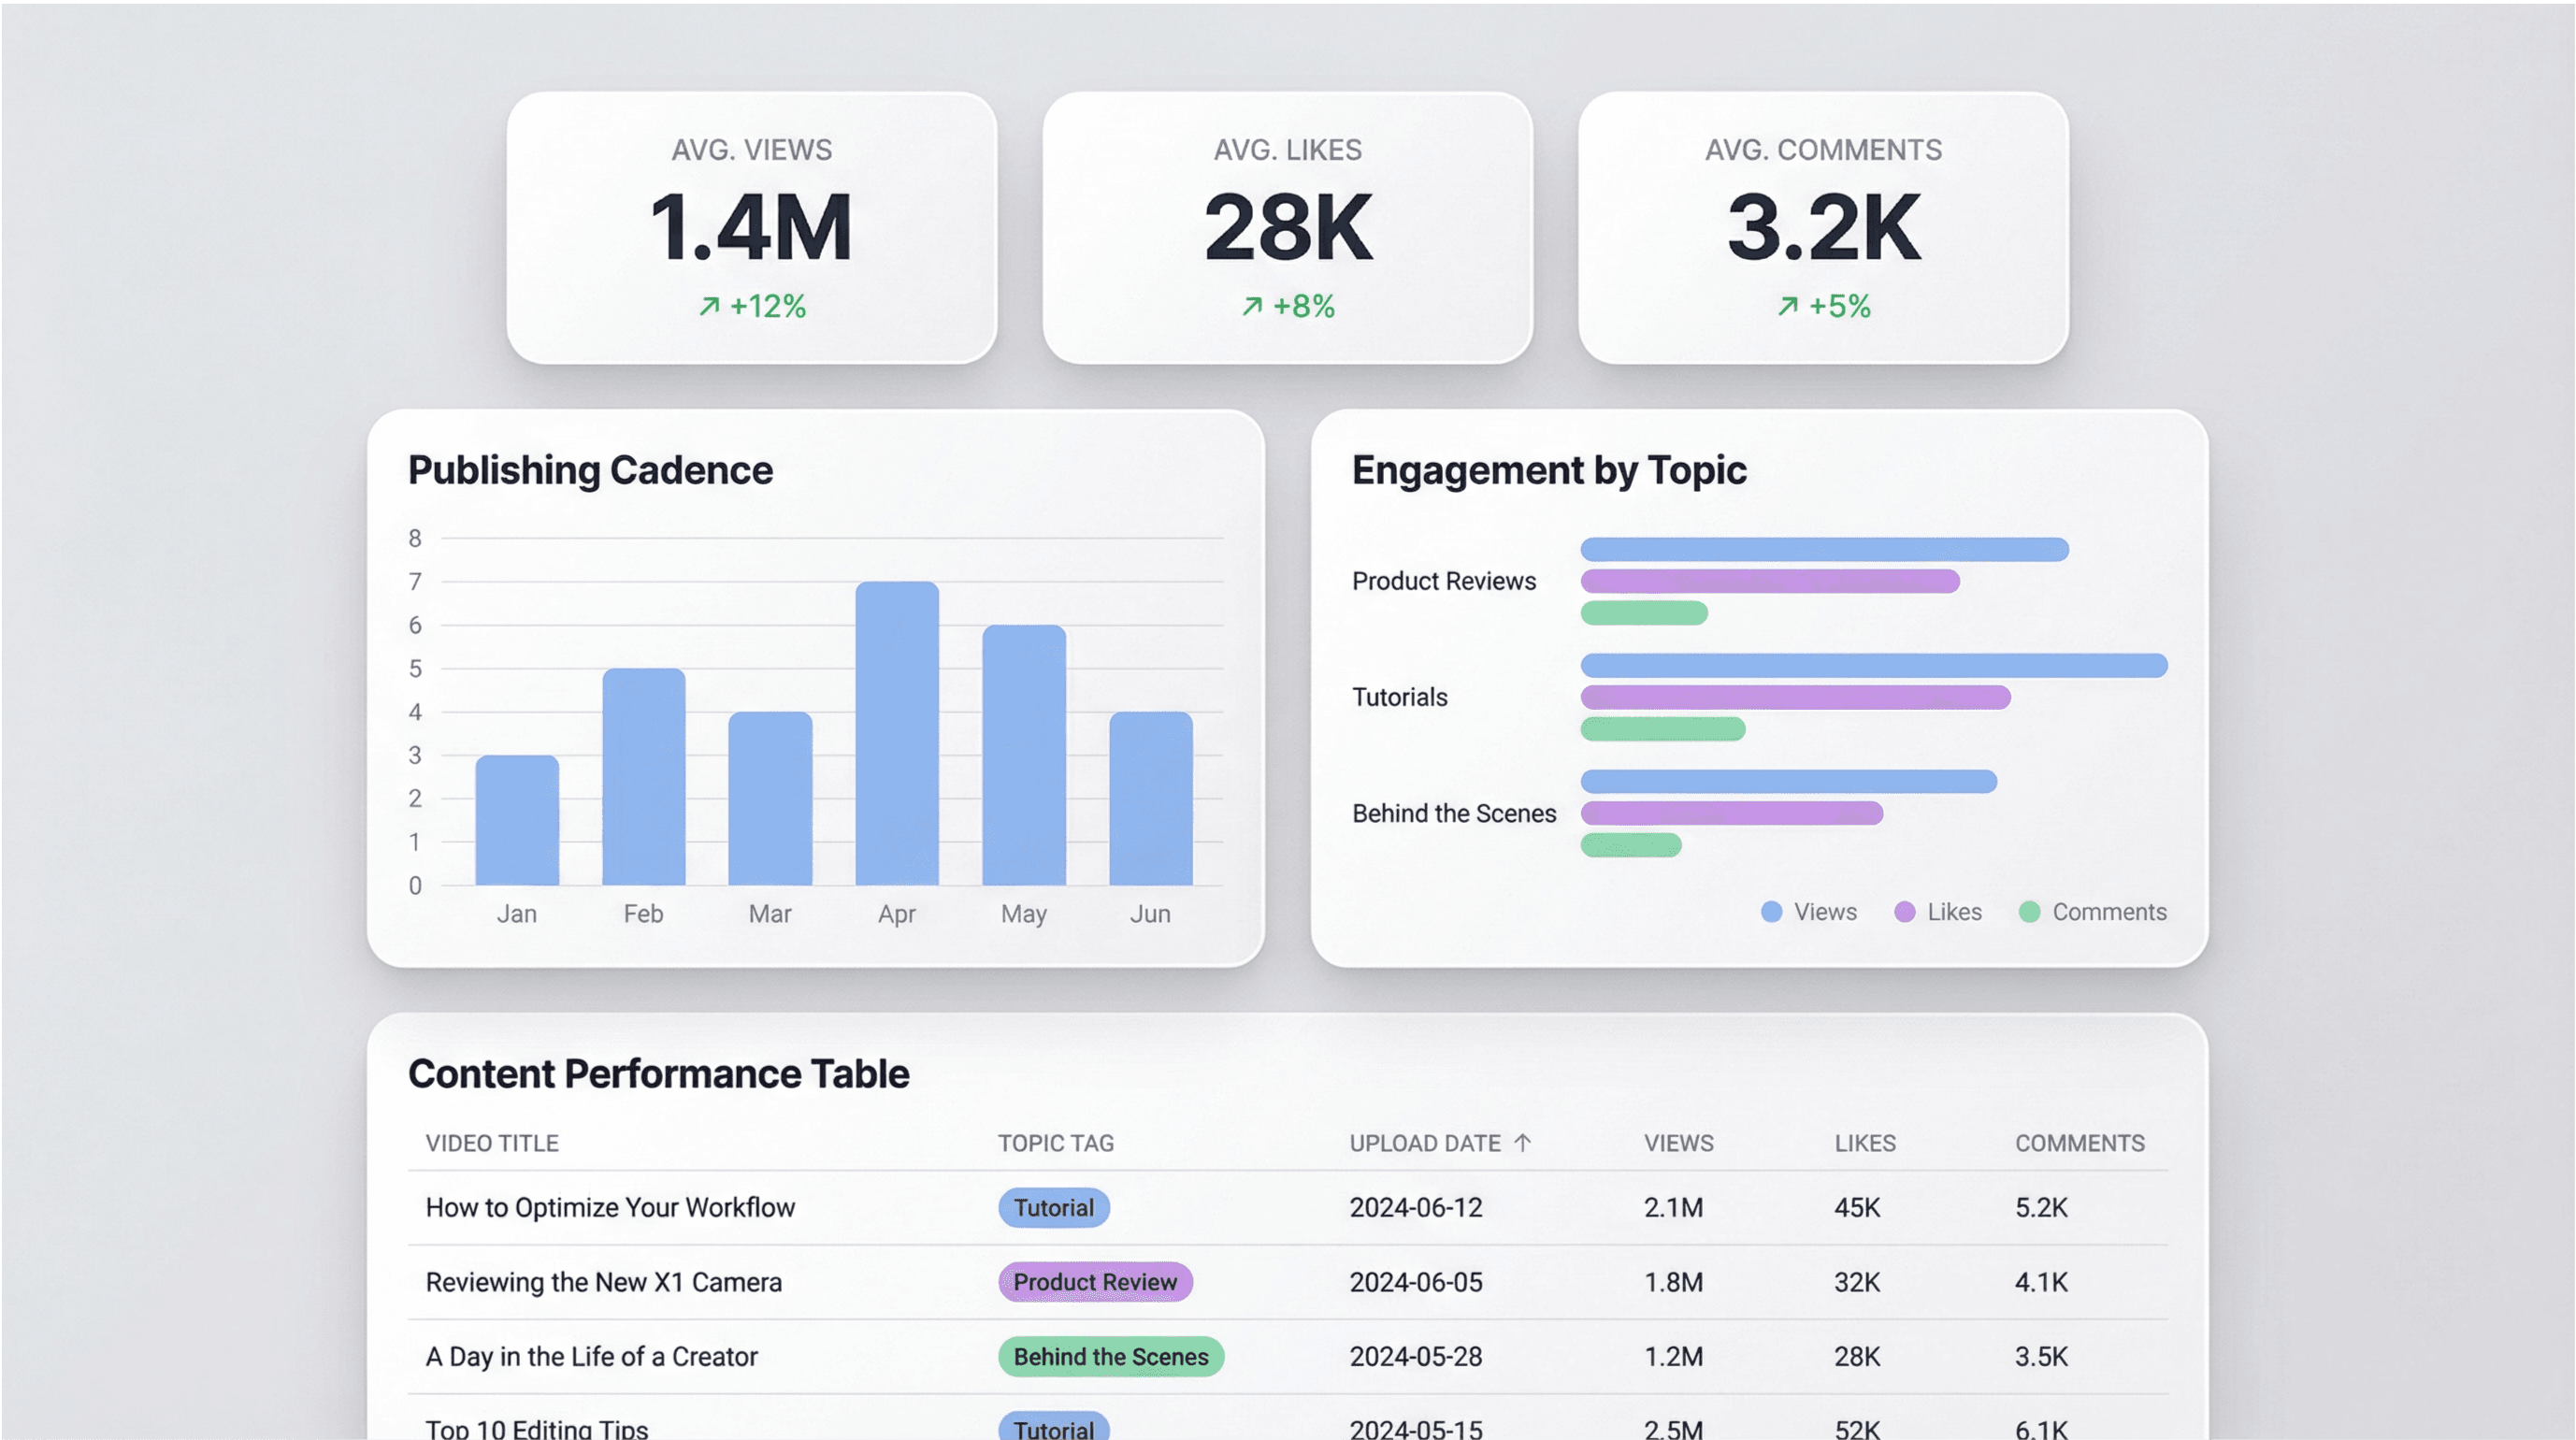Select the green Comments legend dot
The width and height of the screenshot is (2576, 1440).
(x=2029, y=911)
